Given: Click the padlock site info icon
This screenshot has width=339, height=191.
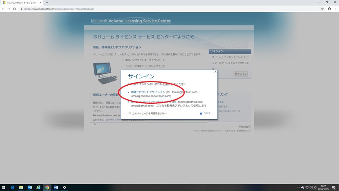Looking at the screenshot, I should coord(21,9).
